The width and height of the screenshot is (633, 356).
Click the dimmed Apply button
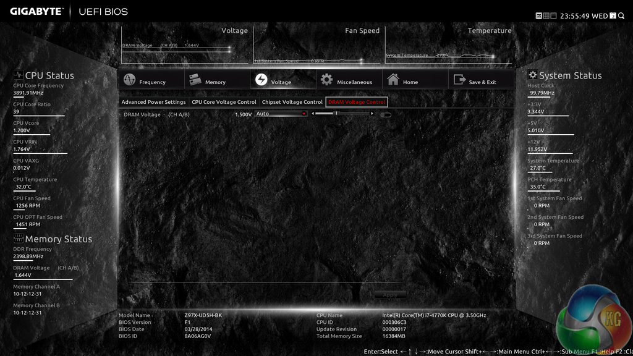390,295
